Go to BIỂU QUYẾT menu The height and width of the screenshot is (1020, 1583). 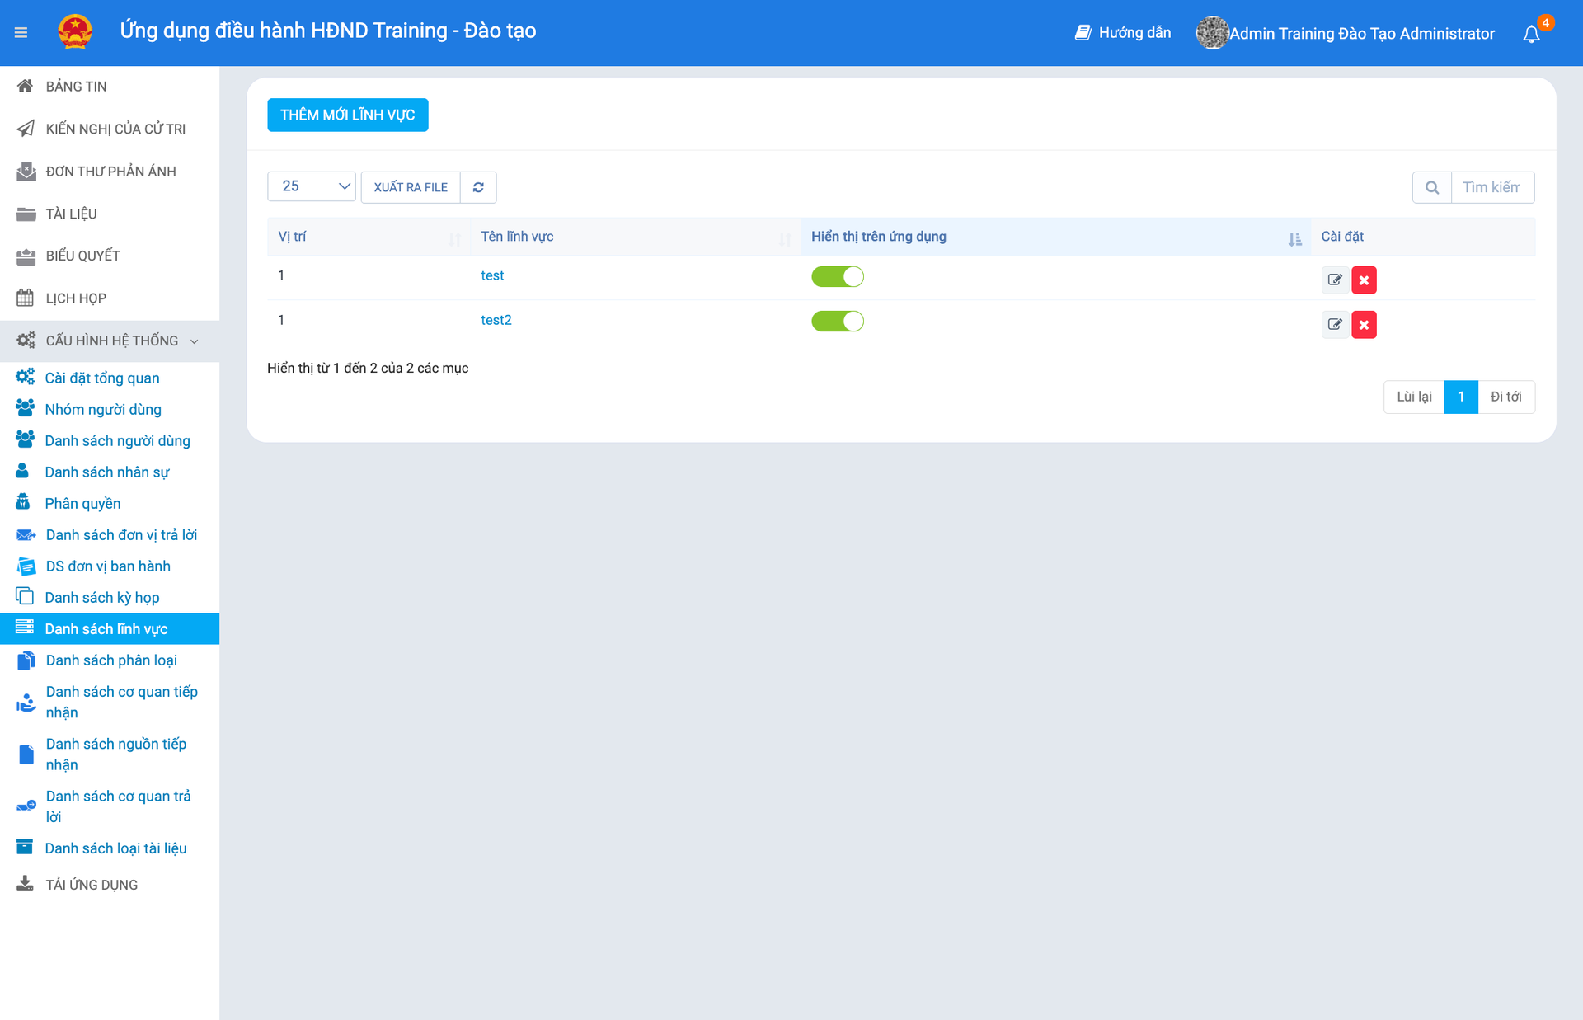[82, 256]
